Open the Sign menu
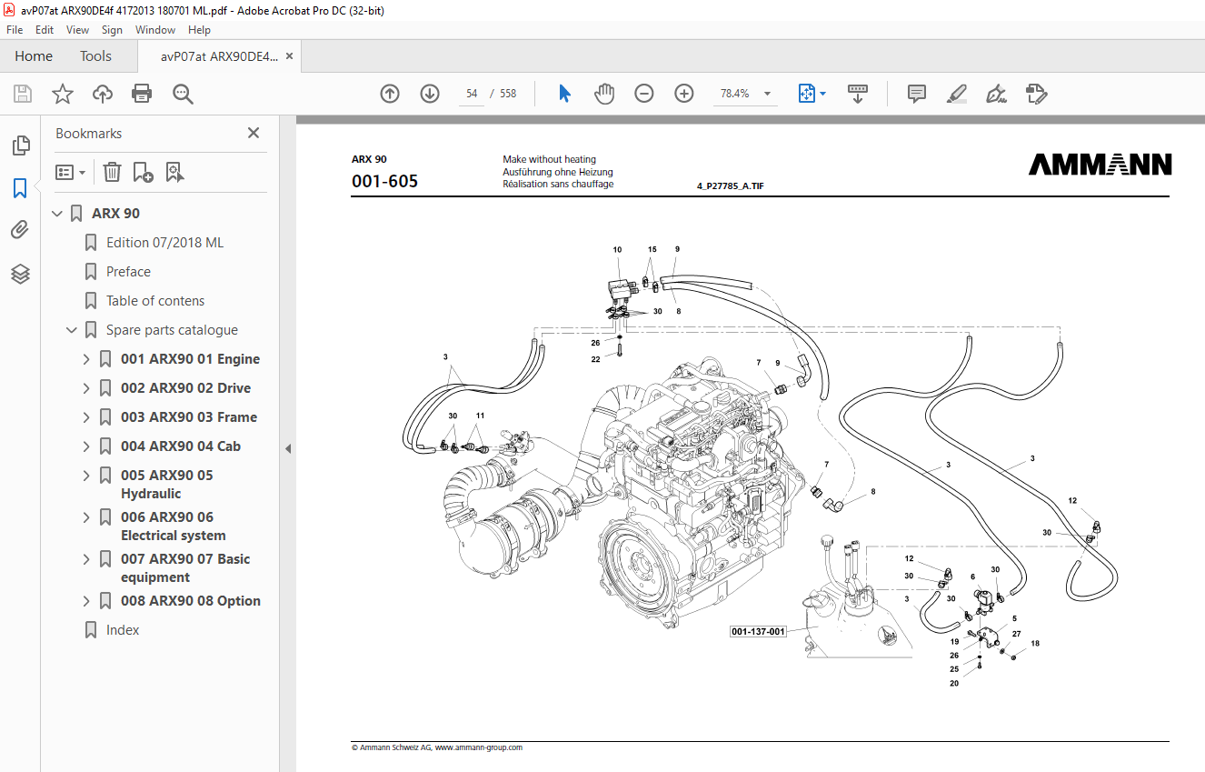Screen dimensions: 1205x772 point(112,30)
